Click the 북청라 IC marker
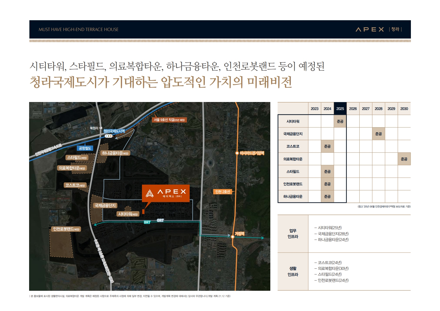 [x=101, y=128]
